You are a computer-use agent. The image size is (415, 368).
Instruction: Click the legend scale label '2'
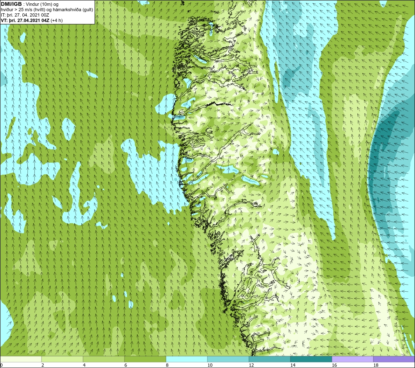pyautogui.click(x=43, y=365)
